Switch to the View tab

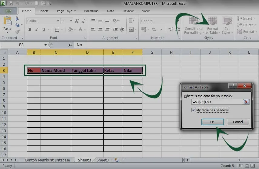click(x=146, y=11)
